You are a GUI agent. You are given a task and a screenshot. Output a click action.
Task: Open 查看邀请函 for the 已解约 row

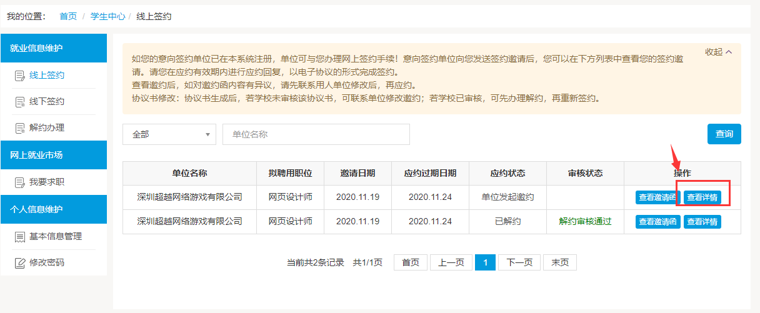(657, 221)
